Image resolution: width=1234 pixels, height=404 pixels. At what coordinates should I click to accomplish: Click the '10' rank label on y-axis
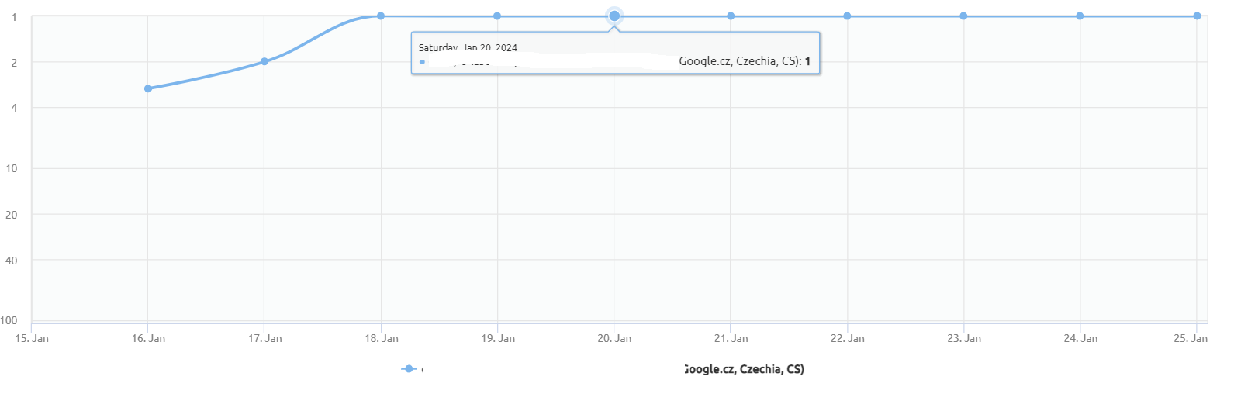(x=12, y=168)
